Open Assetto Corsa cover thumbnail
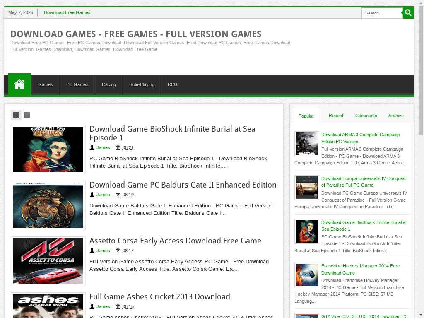The height and width of the screenshot is (318, 424). [x=48, y=261]
